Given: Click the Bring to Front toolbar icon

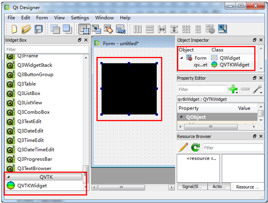Looking at the screenshot, I should pos(67,29).
